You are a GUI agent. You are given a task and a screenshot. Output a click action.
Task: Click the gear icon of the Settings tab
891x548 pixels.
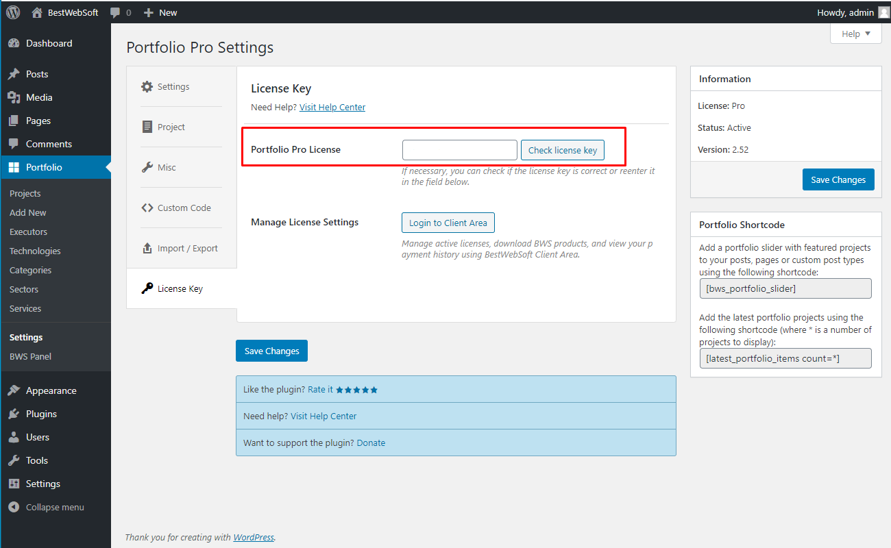tap(147, 86)
